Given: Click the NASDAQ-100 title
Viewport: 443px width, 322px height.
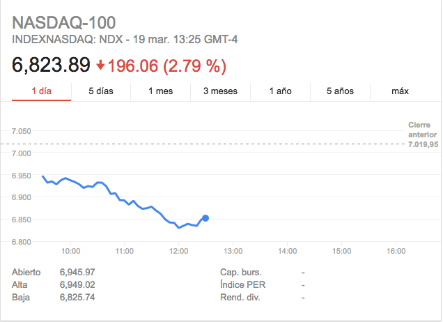Looking at the screenshot, I should (64, 22).
